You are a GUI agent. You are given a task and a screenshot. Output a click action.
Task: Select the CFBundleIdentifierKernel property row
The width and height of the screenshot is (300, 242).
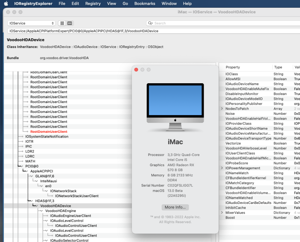(260, 178)
